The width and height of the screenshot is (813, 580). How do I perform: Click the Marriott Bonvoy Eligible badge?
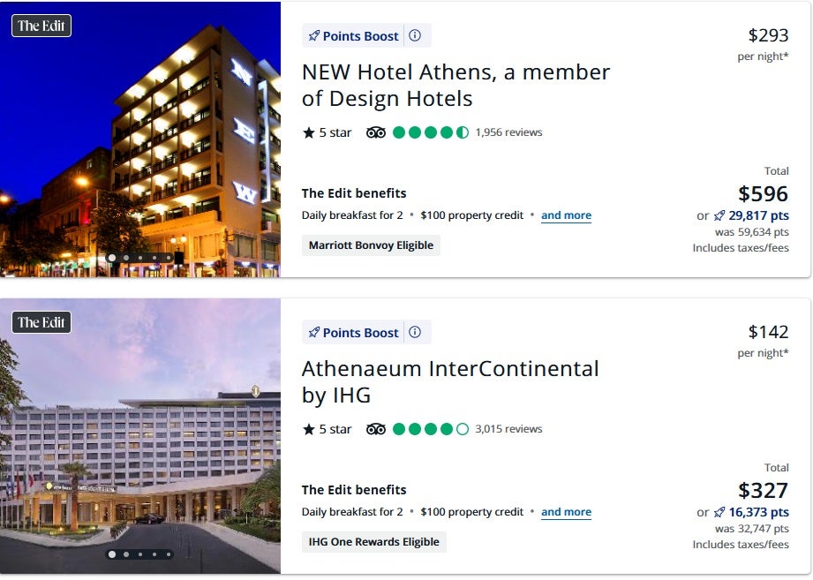click(371, 245)
